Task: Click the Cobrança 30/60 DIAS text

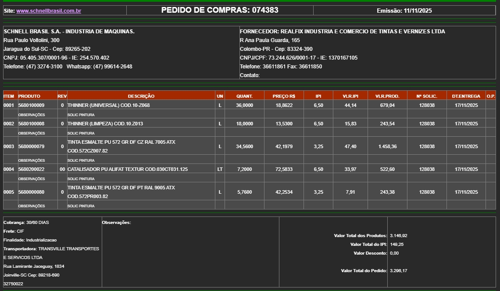Action: click(x=26, y=223)
